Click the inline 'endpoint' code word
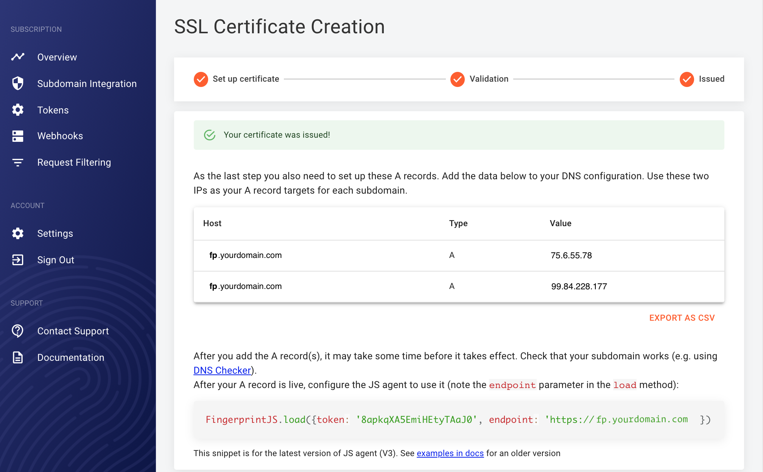The width and height of the screenshot is (763, 472). (x=512, y=385)
